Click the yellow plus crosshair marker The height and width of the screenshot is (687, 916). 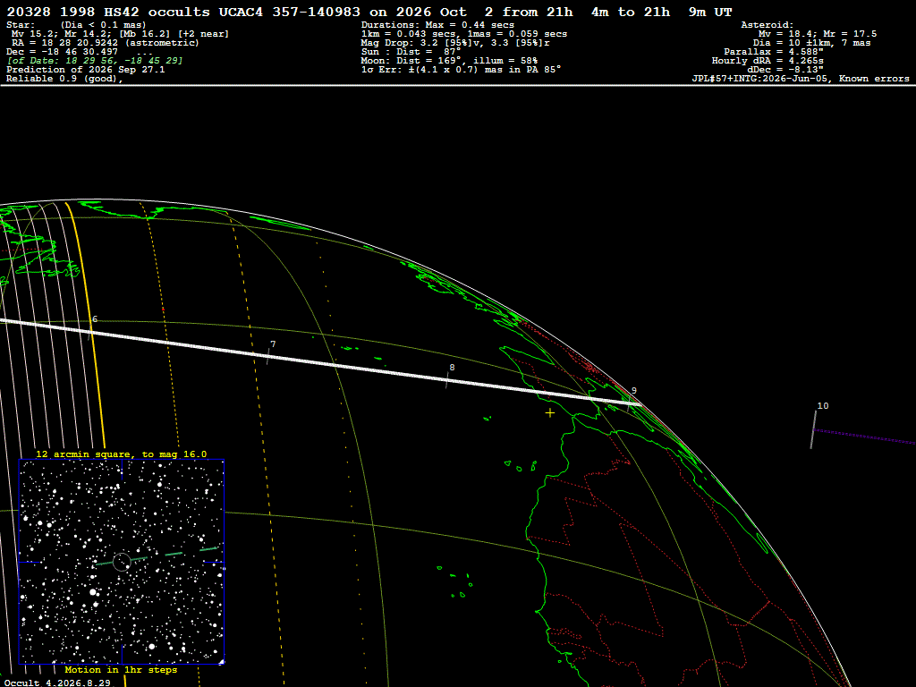tap(550, 413)
